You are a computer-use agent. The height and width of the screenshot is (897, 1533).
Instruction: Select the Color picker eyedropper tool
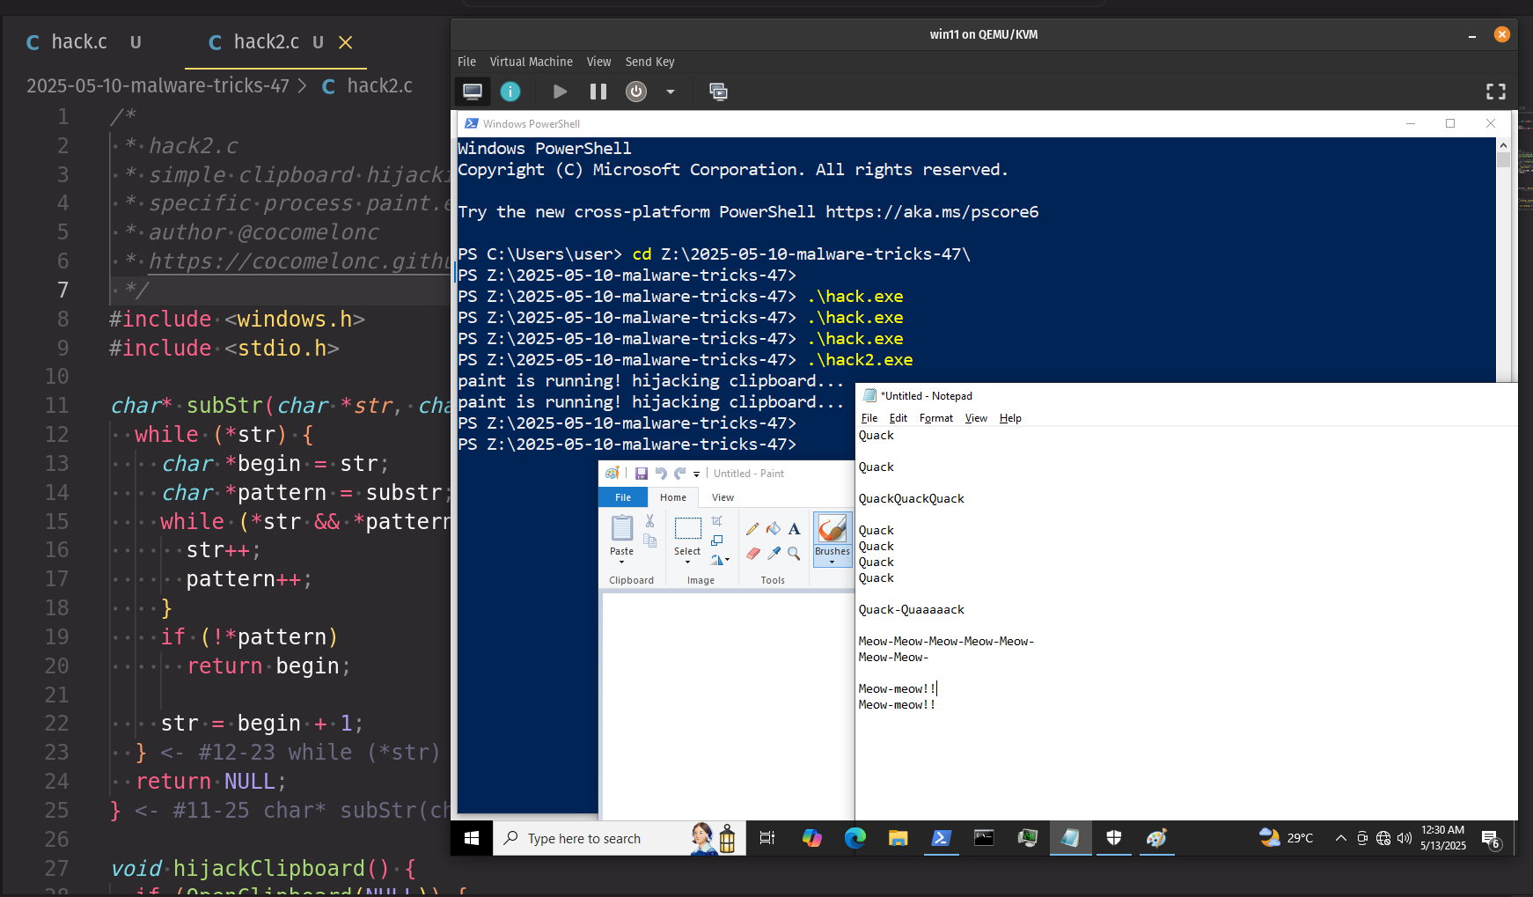(774, 554)
